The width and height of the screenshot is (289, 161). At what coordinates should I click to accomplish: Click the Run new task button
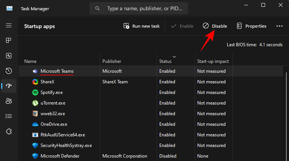141,26
